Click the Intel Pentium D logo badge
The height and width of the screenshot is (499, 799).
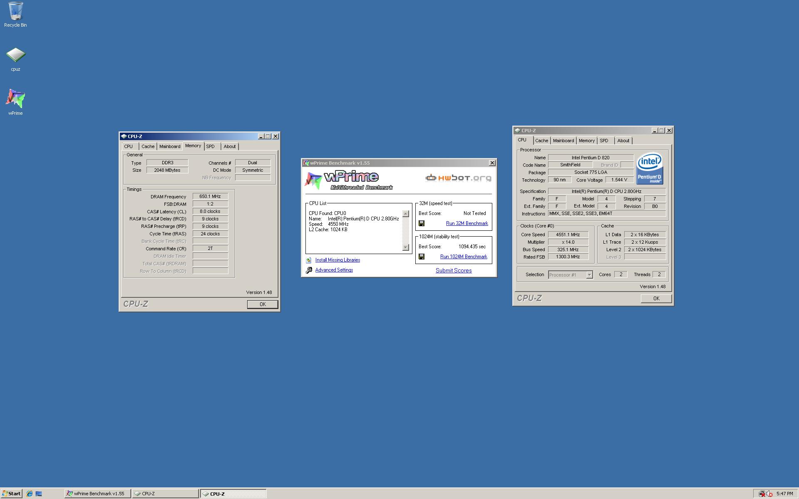pyautogui.click(x=650, y=168)
